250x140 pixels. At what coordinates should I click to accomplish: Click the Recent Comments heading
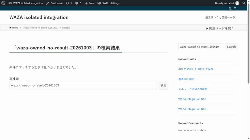tap(190, 123)
